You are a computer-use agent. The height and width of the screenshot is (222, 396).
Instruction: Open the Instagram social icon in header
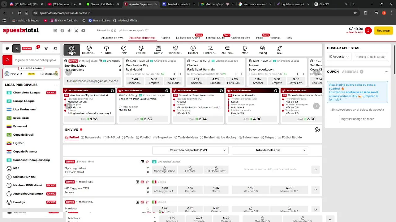pos(55,31)
